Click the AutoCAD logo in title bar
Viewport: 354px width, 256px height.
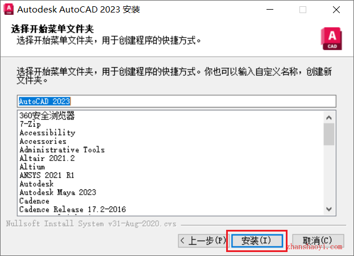coord(9,10)
